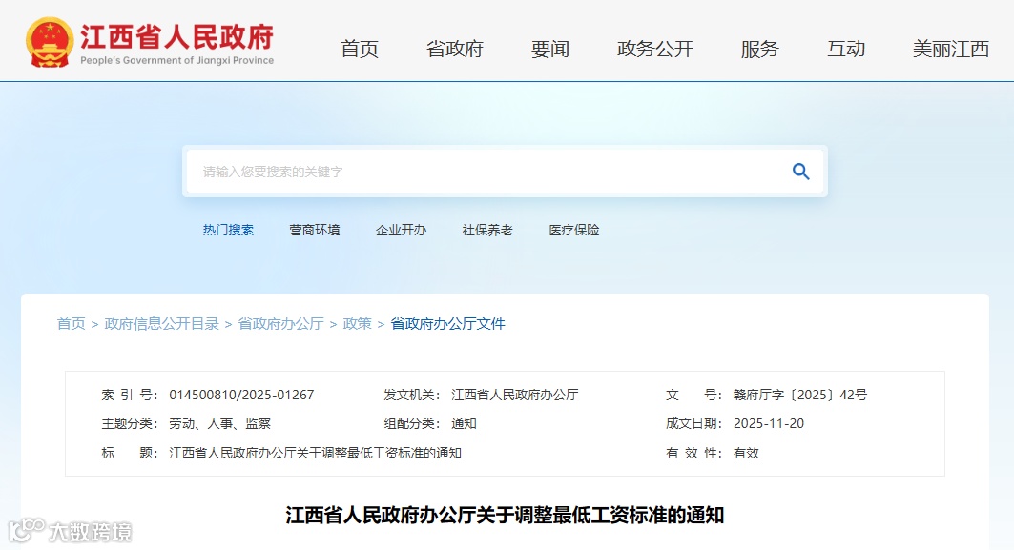Image resolution: width=1014 pixels, height=550 pixels.
Task: Open the 省政府 nav menu item
Action: (x=455, y=49)
